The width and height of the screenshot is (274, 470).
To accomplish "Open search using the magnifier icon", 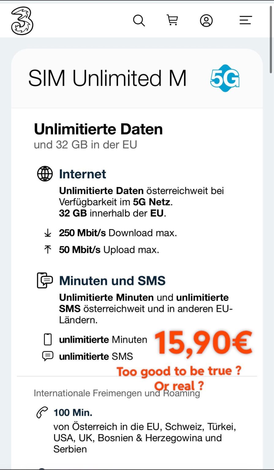I will coord(139,20).
